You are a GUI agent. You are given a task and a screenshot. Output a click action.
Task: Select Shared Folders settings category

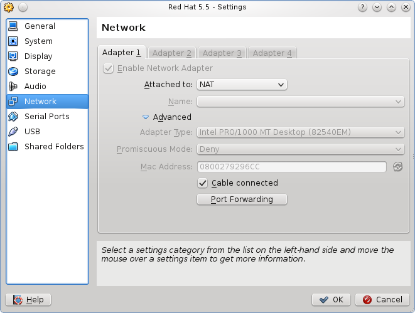(x=47, y=146)
